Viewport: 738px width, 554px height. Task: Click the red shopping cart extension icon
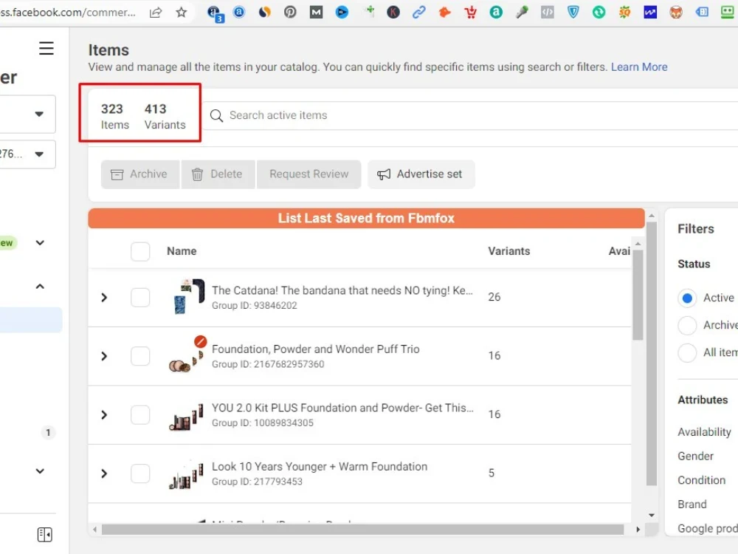[470, 12]
